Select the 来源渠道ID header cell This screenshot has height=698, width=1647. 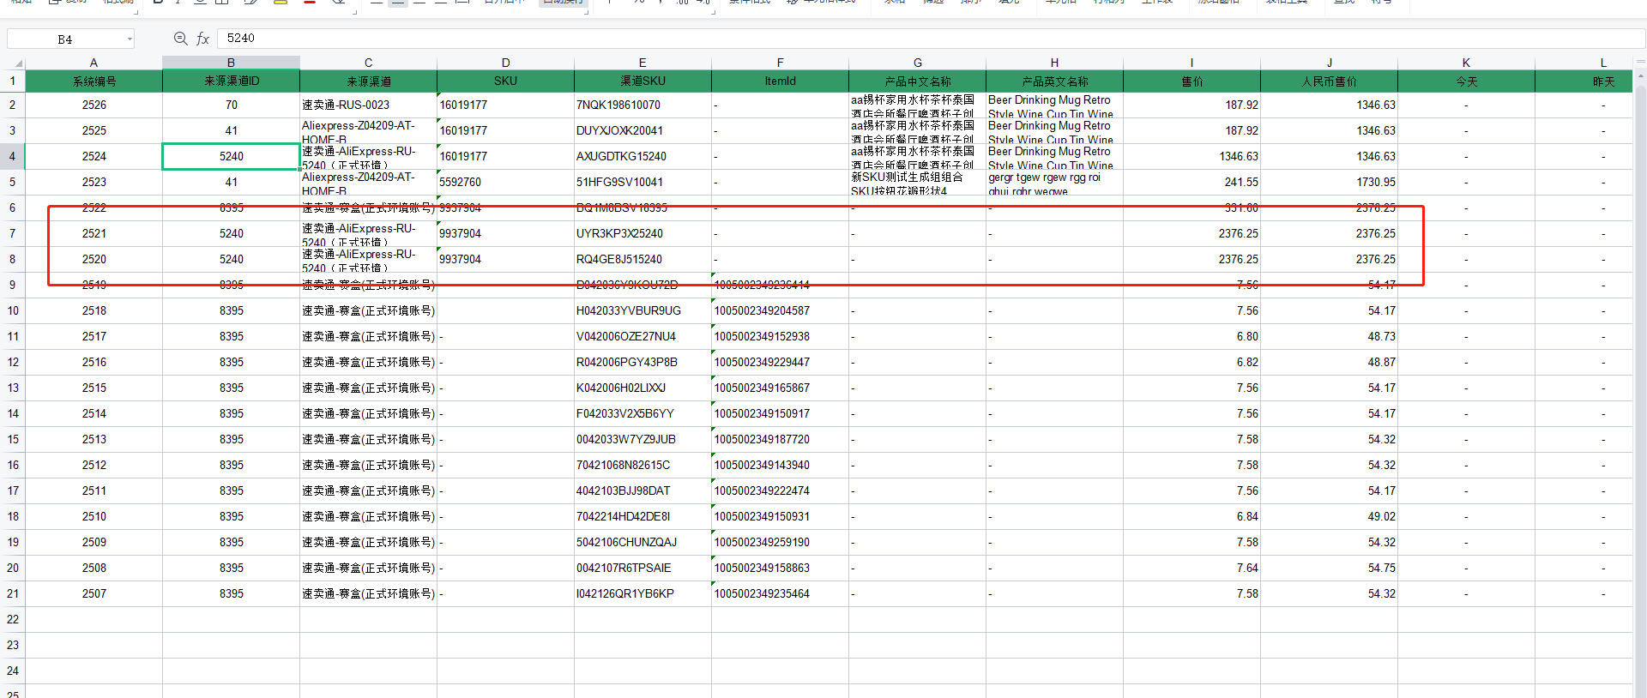(231, 81)
